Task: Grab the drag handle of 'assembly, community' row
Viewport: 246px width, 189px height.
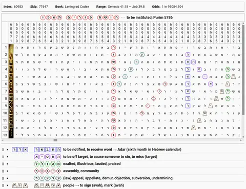Action: click(3, 171)
